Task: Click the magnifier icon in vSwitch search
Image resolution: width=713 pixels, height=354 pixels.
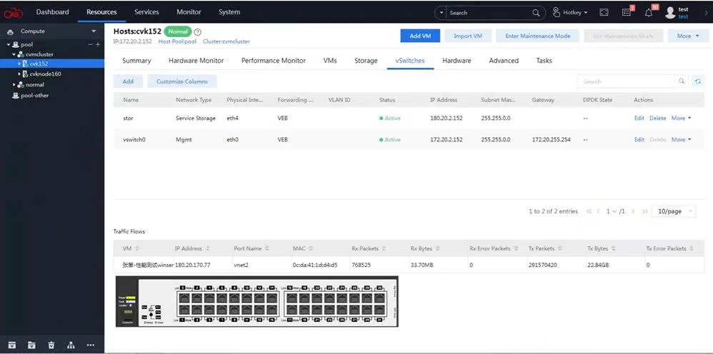Action: [681, 81]
